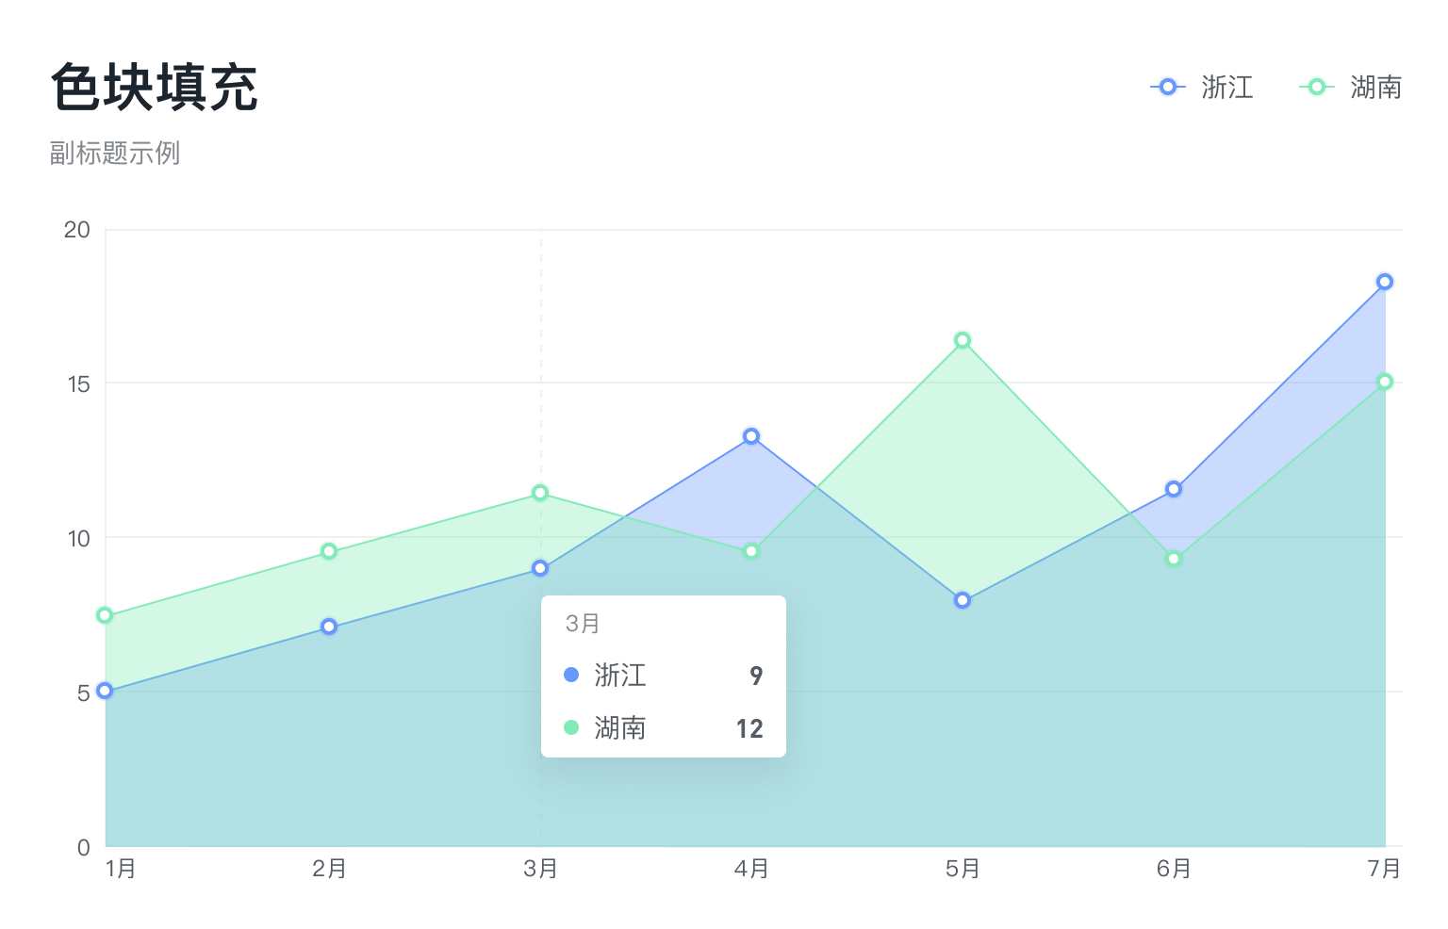Select the 浙江 data point for 2月
1448x929 pixels.
[329, 627]
